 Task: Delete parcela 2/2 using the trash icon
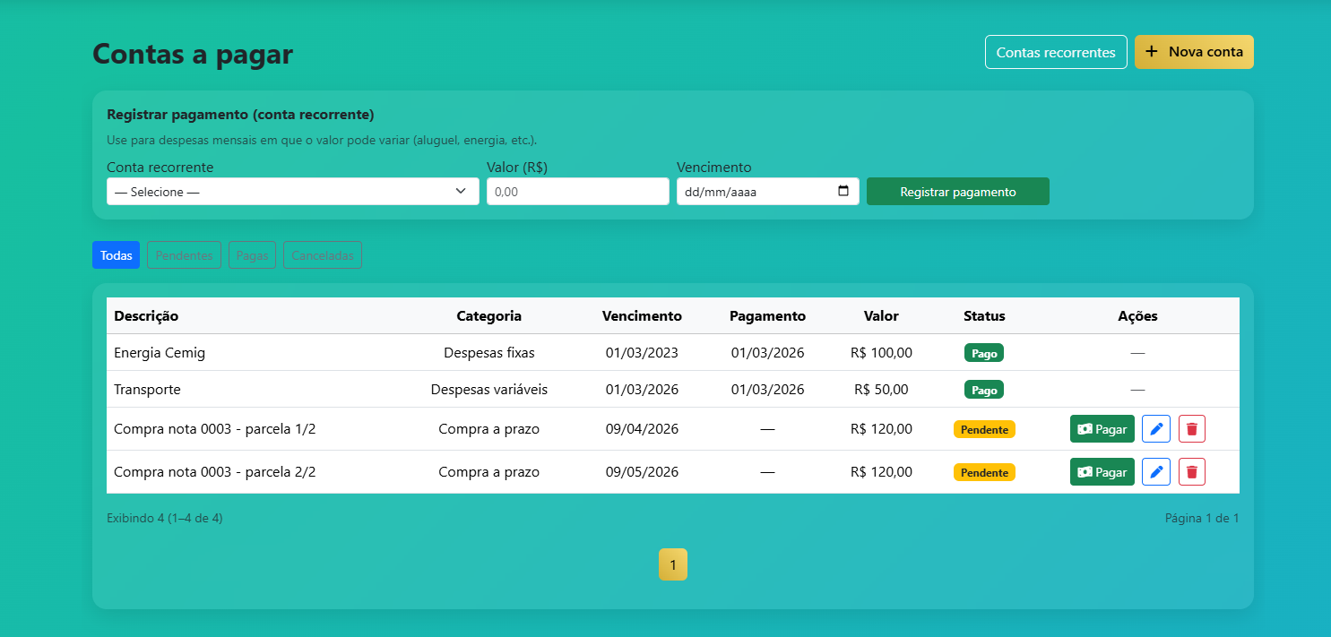[x=1191, y=471]
